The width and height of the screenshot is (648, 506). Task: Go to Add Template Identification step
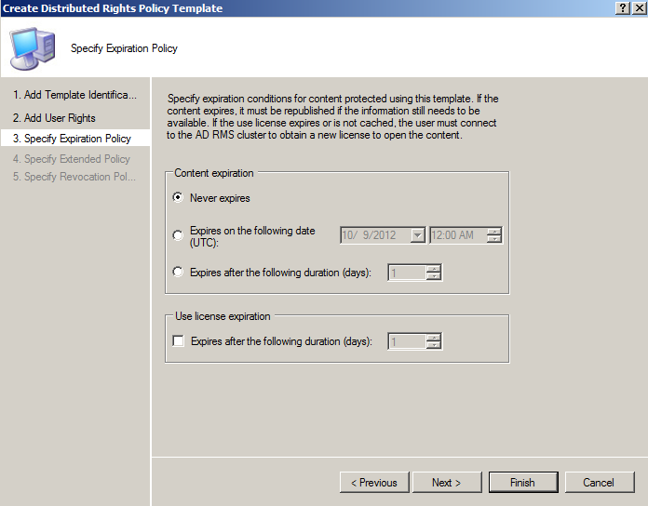tap(74, 95)
